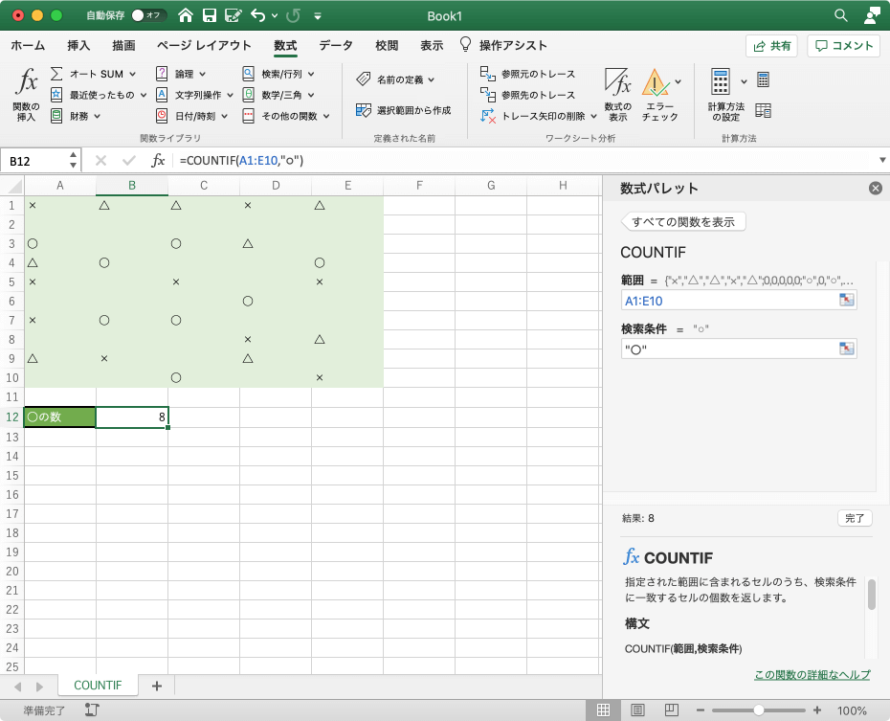This screenshot has height=721, width=890.
Task: Open the 最近使ったもの star icon
Action: pyautogui.click(x=56, y=95)
